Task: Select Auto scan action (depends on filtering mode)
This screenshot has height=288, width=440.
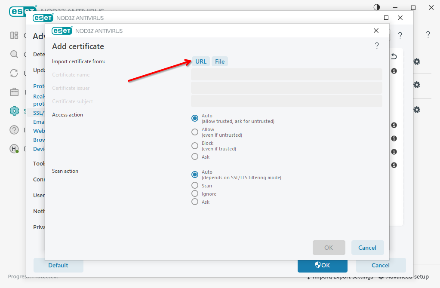Action: (195, 175)
